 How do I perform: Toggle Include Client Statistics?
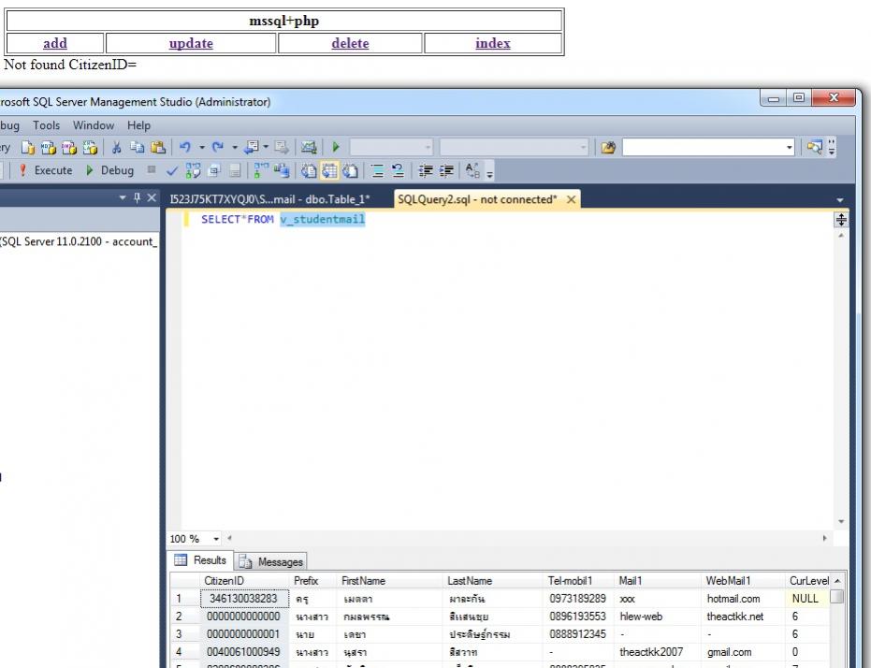point(282,170)
